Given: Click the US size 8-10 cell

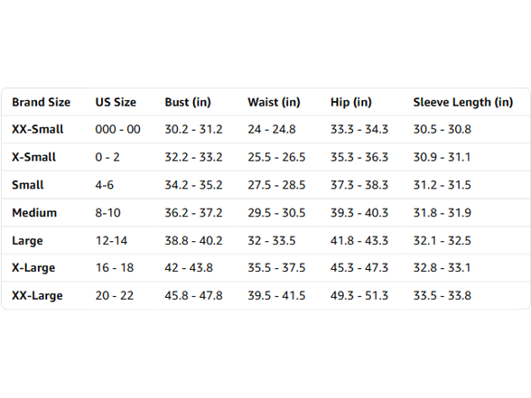Looking at the screenshot, I should pos(107,213).
